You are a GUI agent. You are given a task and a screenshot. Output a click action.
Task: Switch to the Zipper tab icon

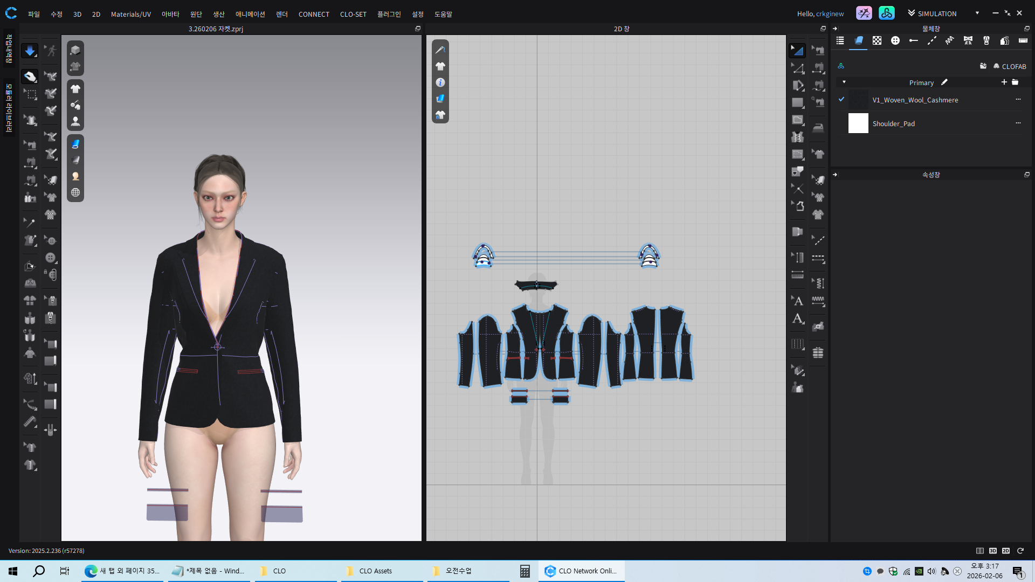pos(986,40)
